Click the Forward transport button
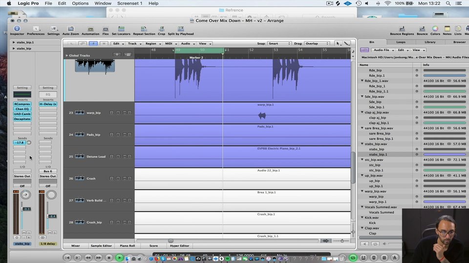This screenshot has width=469, height=263. click(x=98, y=258)
